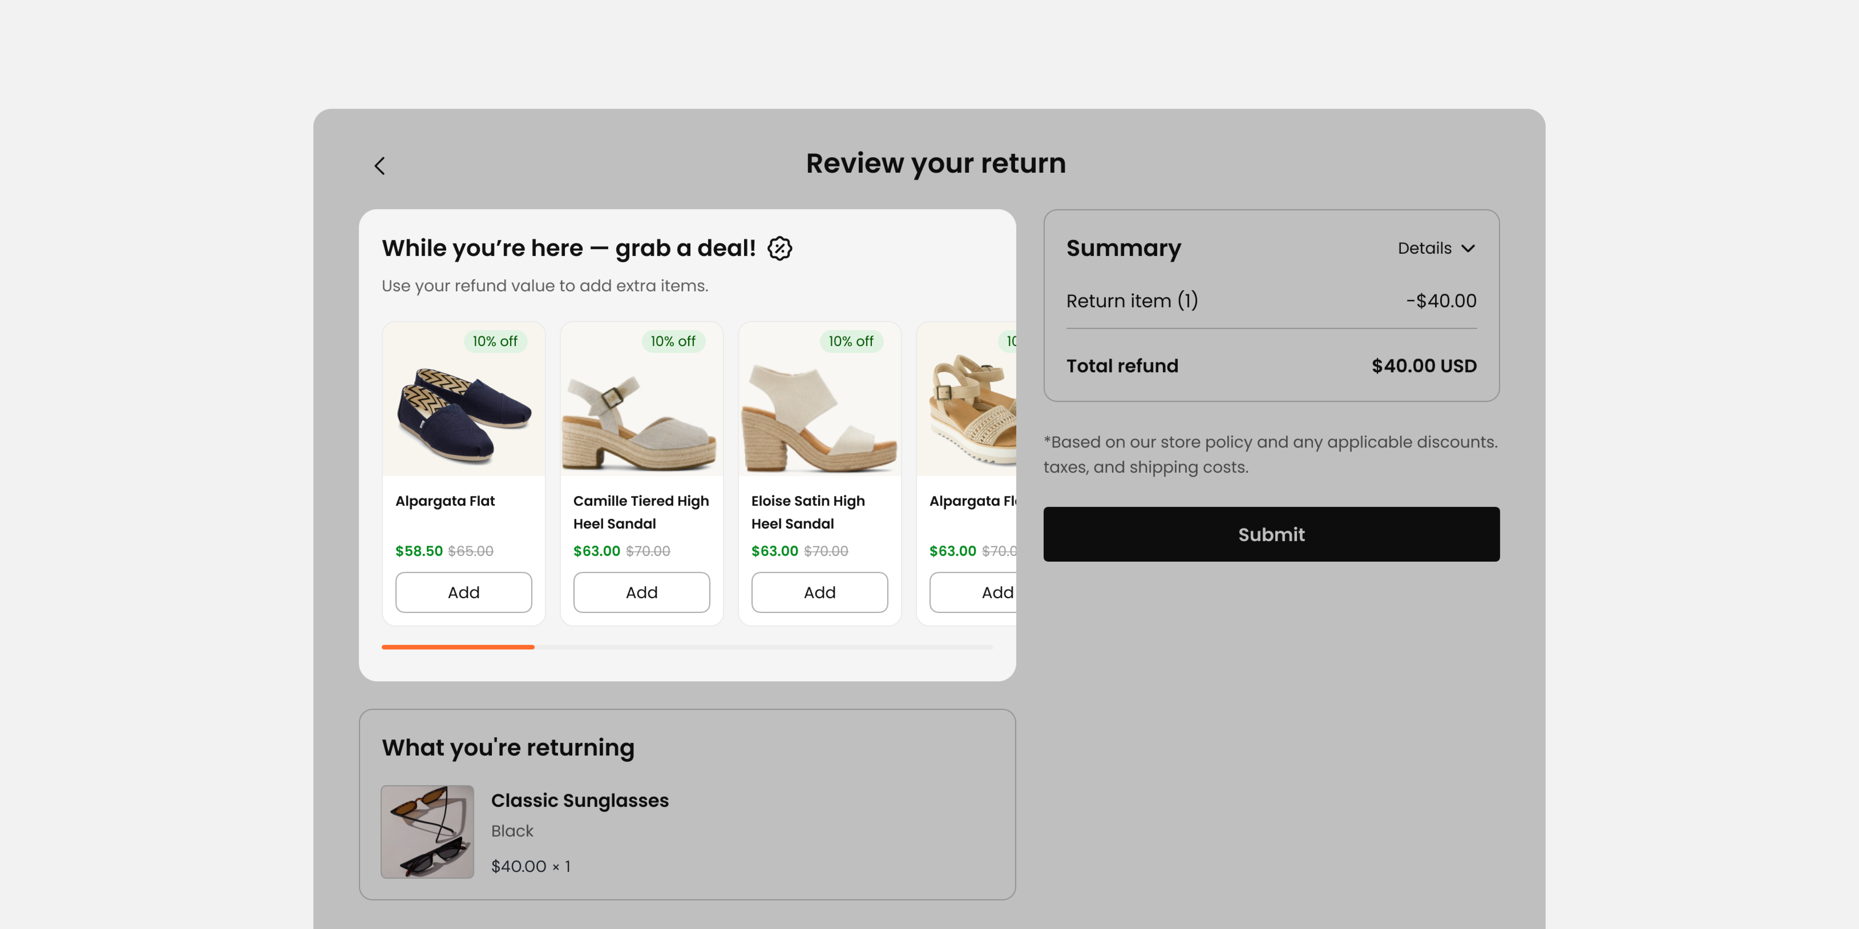The image size is (1859, 929).
Task: Go back using the left chevron
Action: [380, 166]
